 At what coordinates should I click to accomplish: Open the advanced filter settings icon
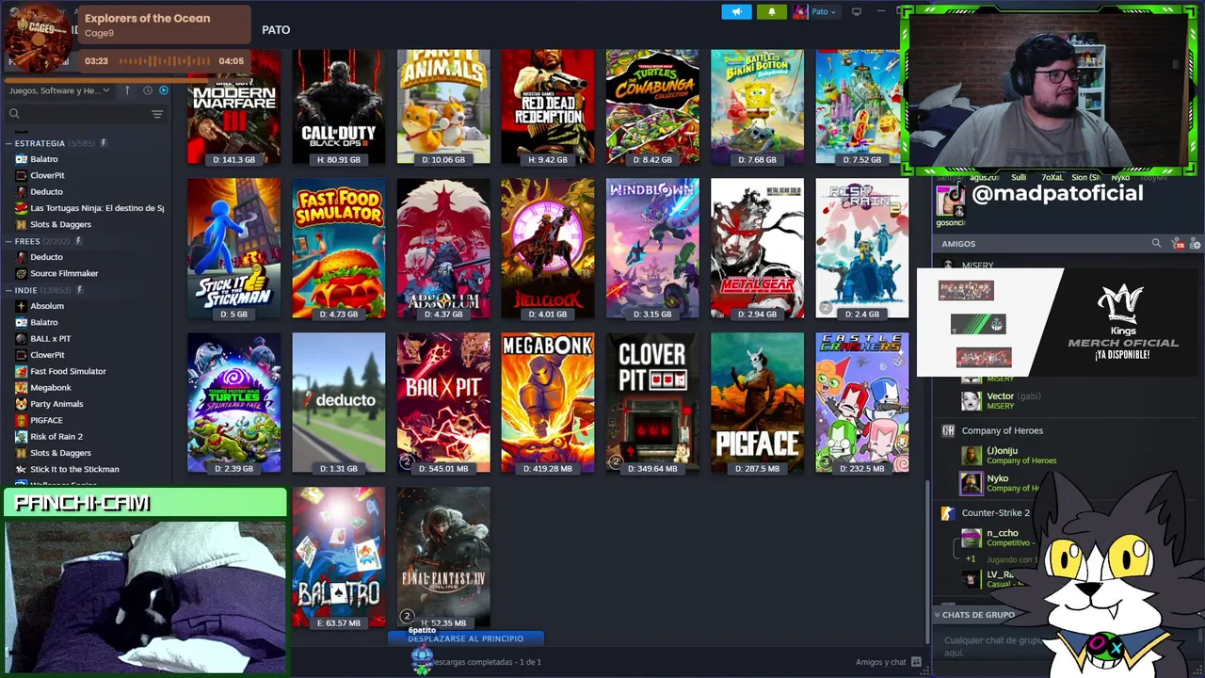157,114
